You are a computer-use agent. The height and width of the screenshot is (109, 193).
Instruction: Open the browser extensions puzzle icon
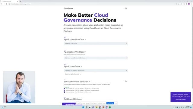point(184,4)
